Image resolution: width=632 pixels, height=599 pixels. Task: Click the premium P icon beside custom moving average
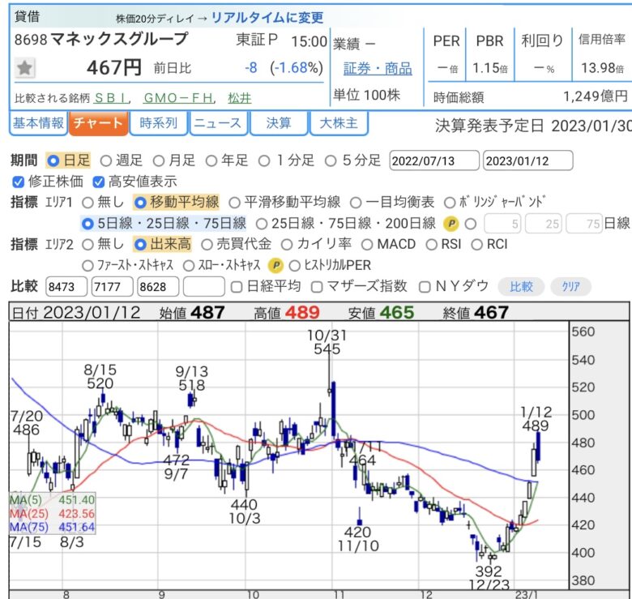tap(451, 224)
